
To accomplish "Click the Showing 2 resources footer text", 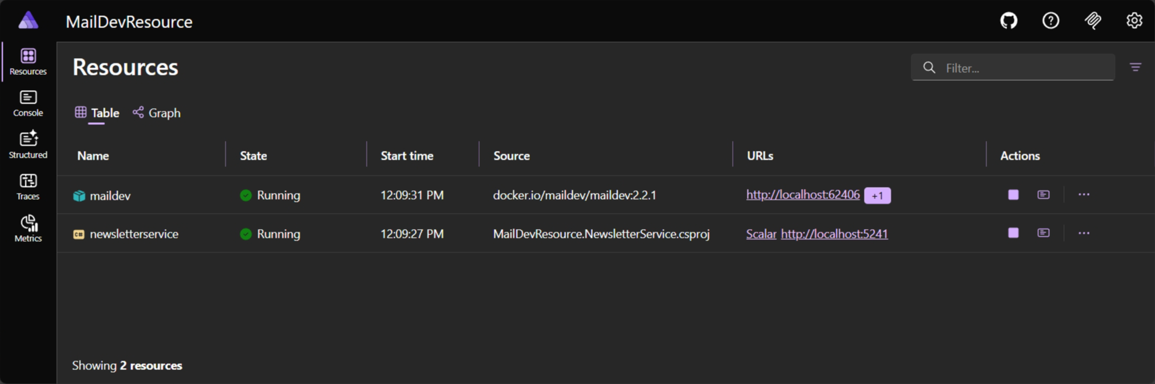I will pos(127,365).
